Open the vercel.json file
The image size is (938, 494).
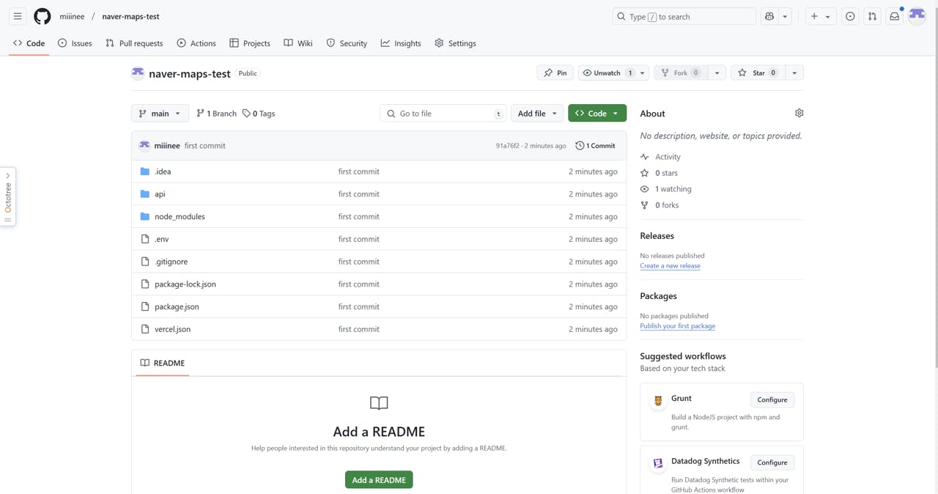point(172,329)
